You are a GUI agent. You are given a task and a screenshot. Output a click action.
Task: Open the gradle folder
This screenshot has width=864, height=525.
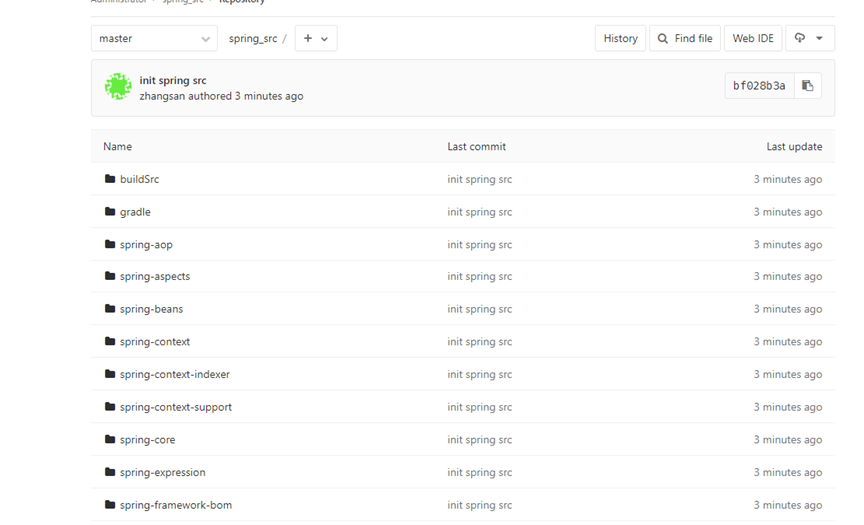click(x=135, y=212)
